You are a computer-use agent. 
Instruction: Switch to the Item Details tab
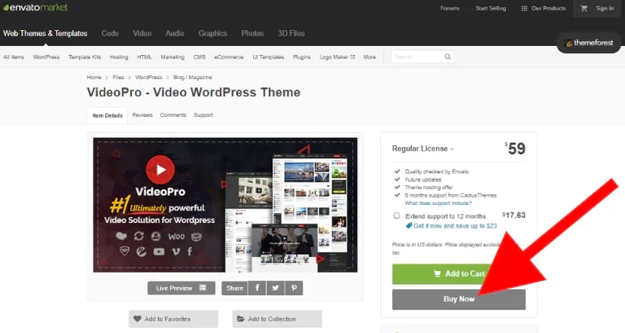click(107, 116)
